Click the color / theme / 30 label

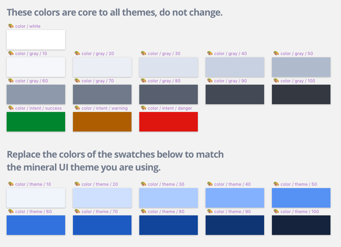coord(166,184)
